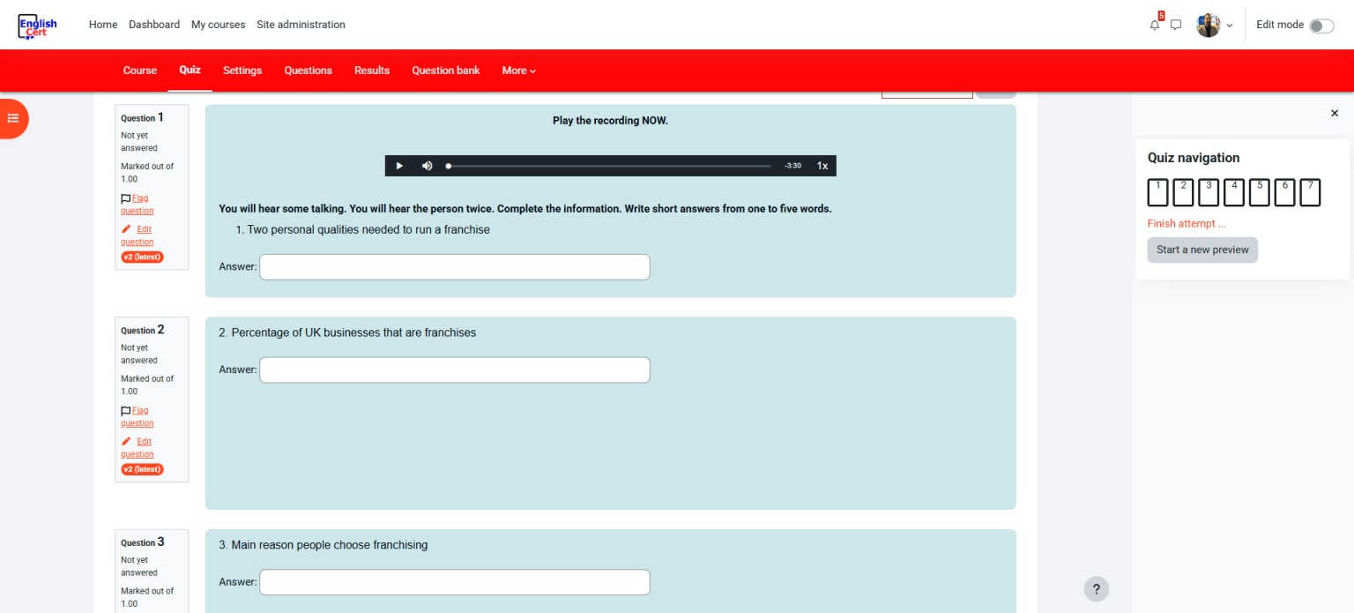Toggle the Edit mode switch

(1321, 26)
